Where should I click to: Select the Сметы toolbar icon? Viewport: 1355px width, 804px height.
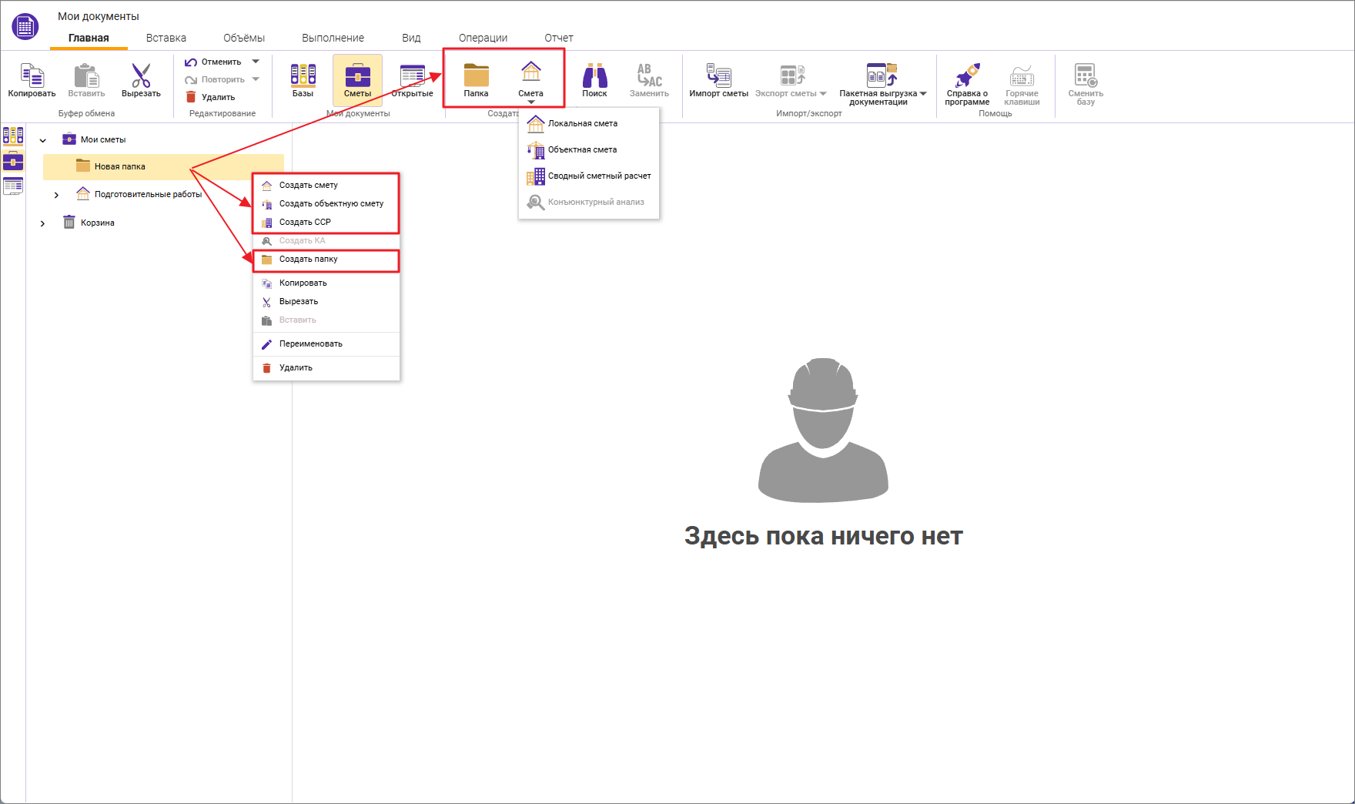point(358,79)
